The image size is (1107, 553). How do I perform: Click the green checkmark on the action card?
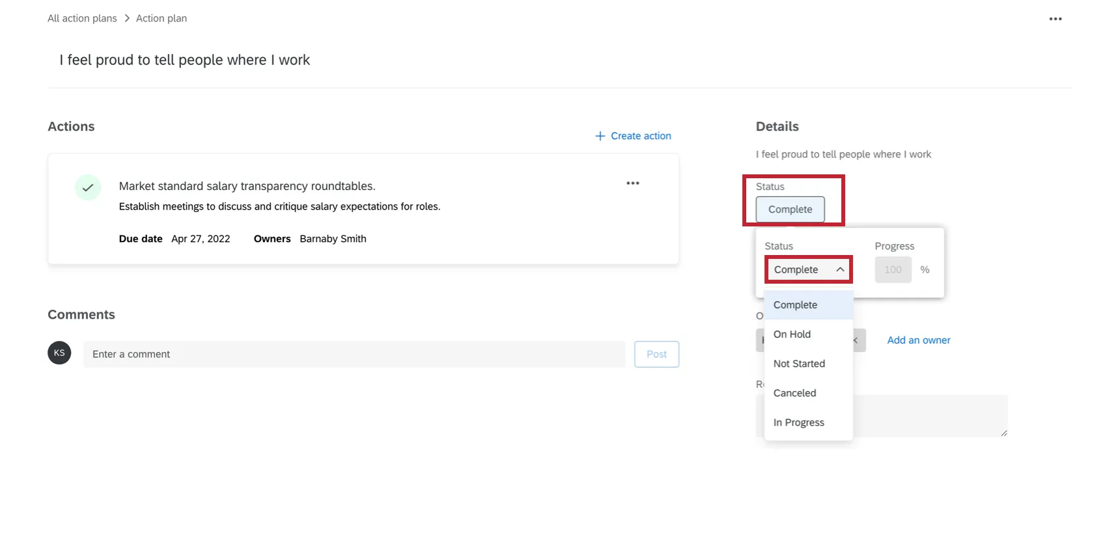click(x=88, y=187)
